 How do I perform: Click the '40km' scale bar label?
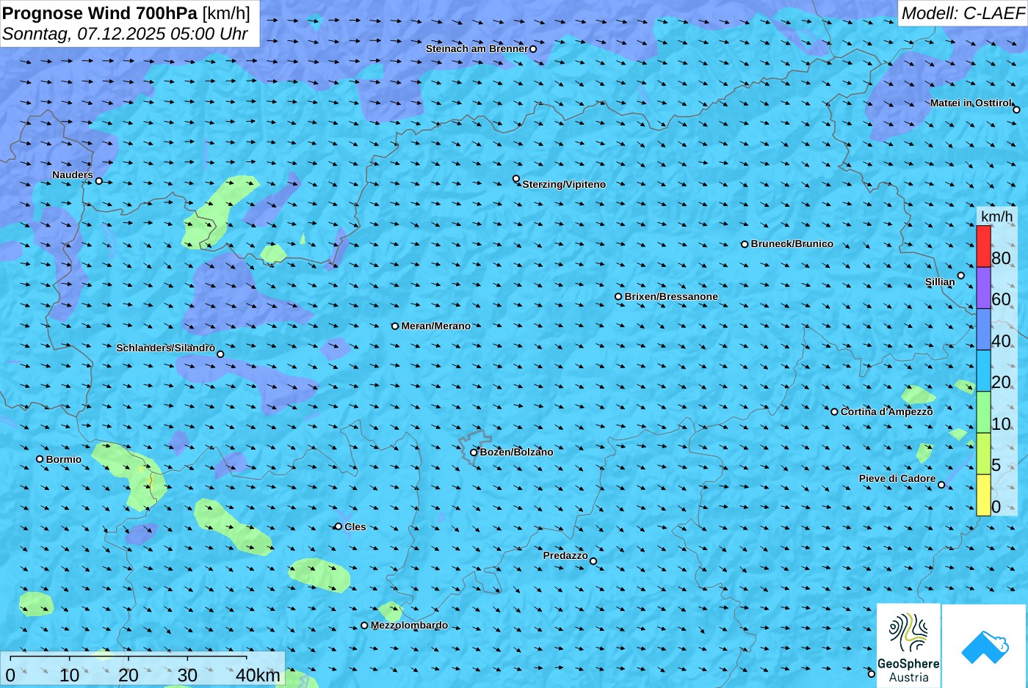coord(258,676)
